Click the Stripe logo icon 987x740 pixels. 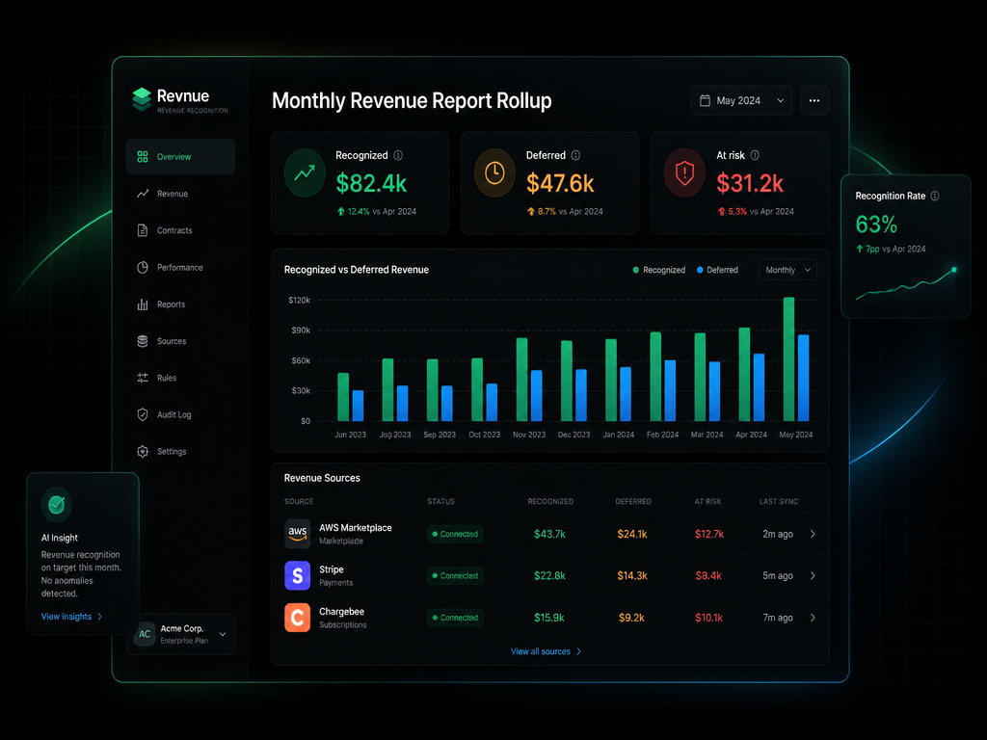tap(298, 575)
